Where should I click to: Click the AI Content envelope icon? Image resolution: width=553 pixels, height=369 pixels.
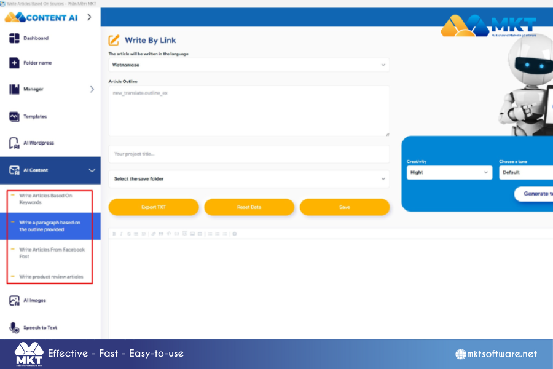tap(14, 170)
